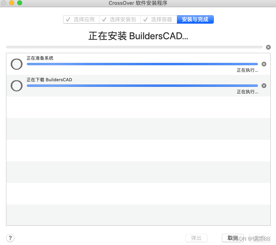The width and height of the screenshot is (276, 245).
Task: Click '正在执行...' status under downloading BuildersCAD
Action: coord(247,92)
